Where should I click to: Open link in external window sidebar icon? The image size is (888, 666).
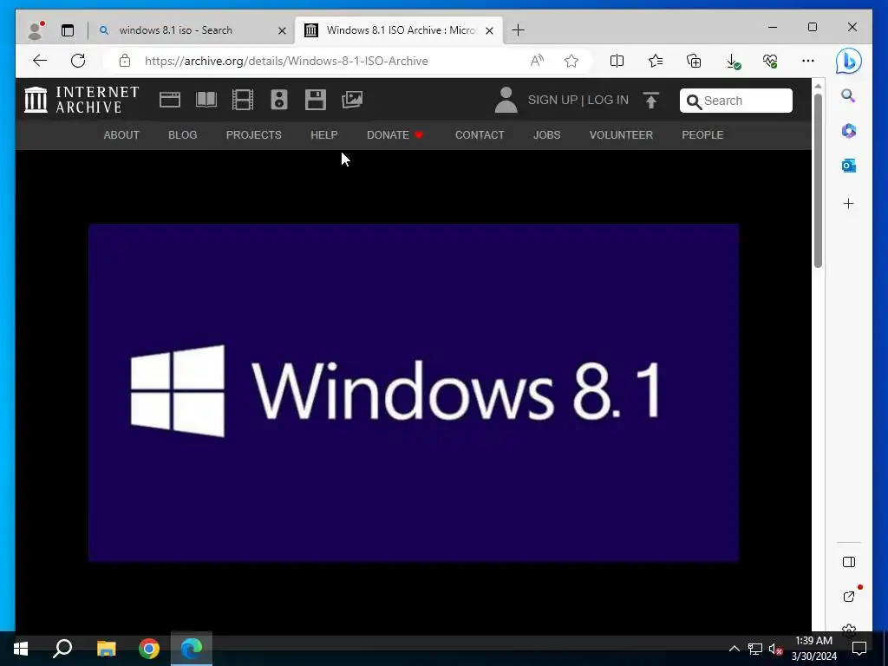[848, 597]
